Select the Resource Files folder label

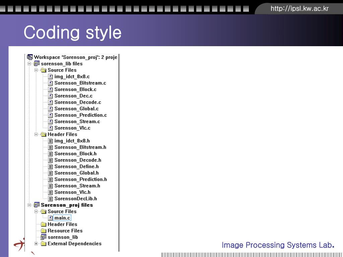coord(65,231)
